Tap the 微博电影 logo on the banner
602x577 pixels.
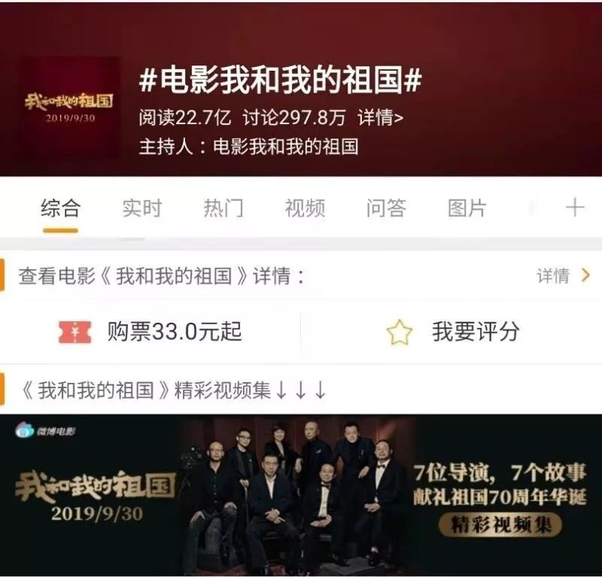pyautogui.click(x=45, y=431)
